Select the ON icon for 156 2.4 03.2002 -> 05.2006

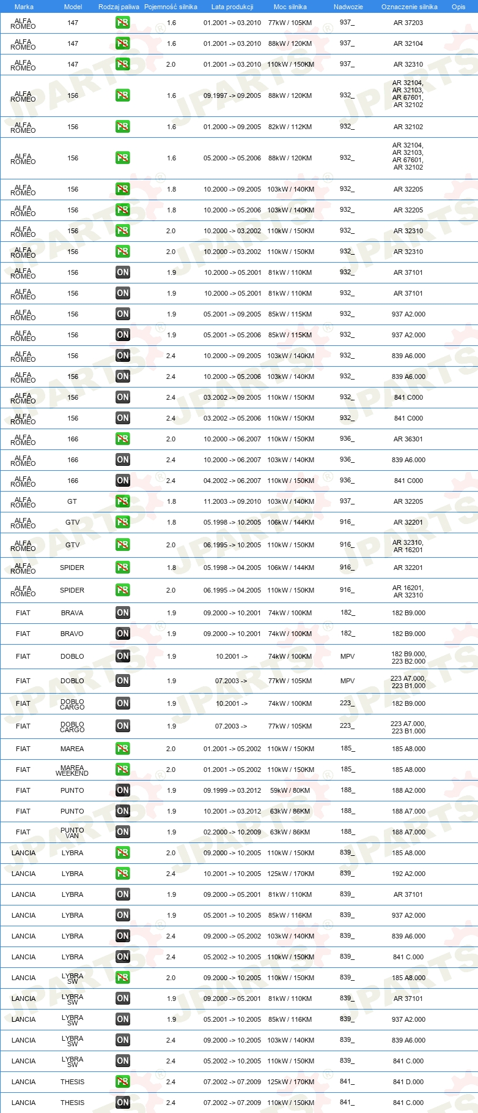(x=123, y=418)
